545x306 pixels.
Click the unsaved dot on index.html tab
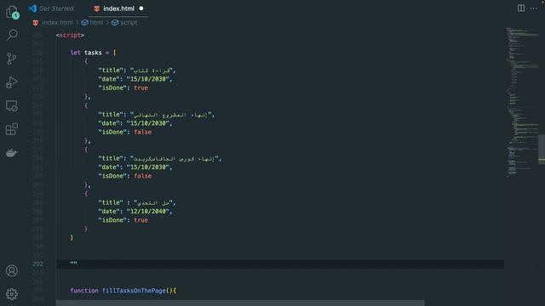(x=141, y=8)
